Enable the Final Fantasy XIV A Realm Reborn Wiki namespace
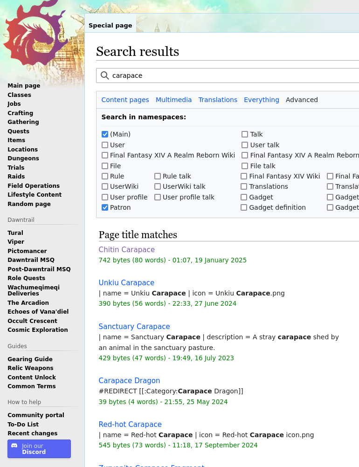 [x=105, y=156]
